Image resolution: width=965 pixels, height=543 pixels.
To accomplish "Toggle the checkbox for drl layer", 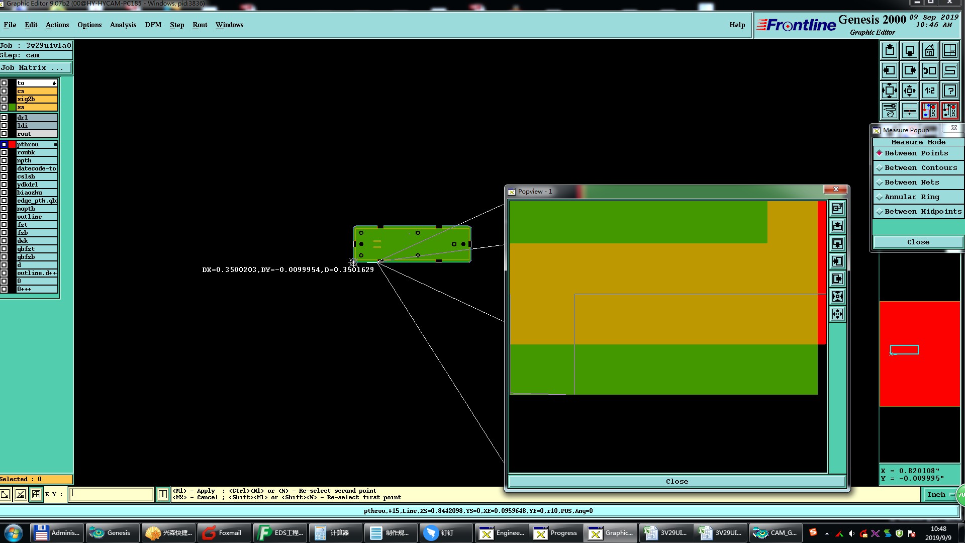I will pyautogui.click(x=4, y=118).
